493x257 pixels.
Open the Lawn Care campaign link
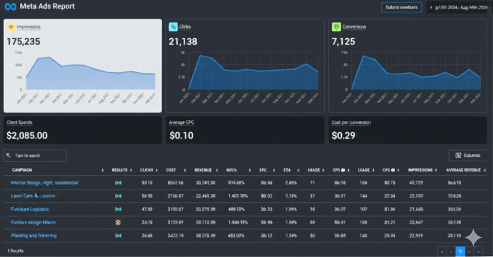tap(33, 196)
